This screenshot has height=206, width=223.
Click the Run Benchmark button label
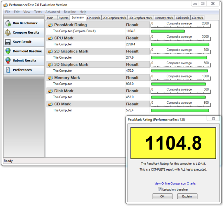point(25,23)
